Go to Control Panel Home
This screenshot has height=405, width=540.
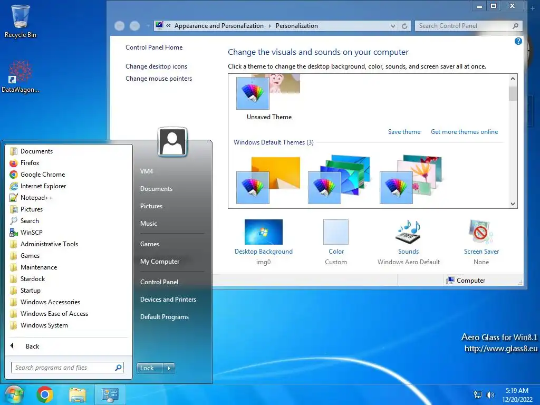click(154, 47)
